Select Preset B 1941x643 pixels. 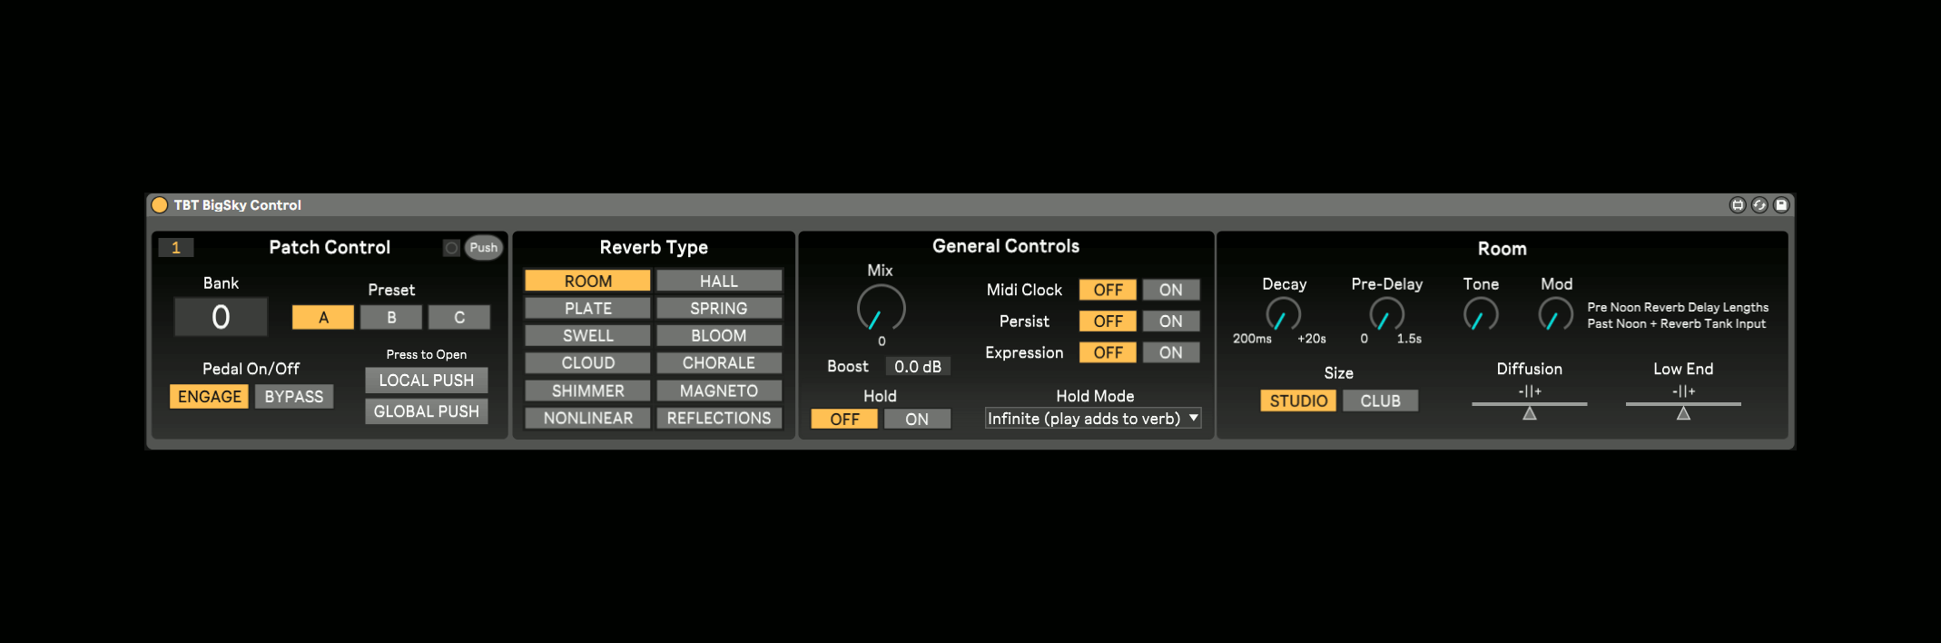coord(391,318)
